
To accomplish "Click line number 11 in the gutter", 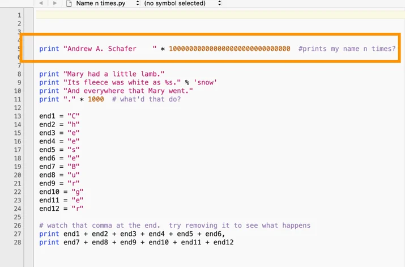I will pyautogui.click(x=18, y=100).
